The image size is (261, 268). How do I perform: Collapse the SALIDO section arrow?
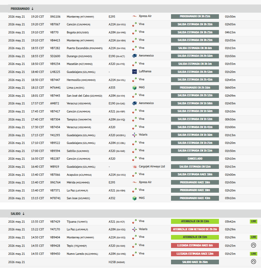(24, 214)
